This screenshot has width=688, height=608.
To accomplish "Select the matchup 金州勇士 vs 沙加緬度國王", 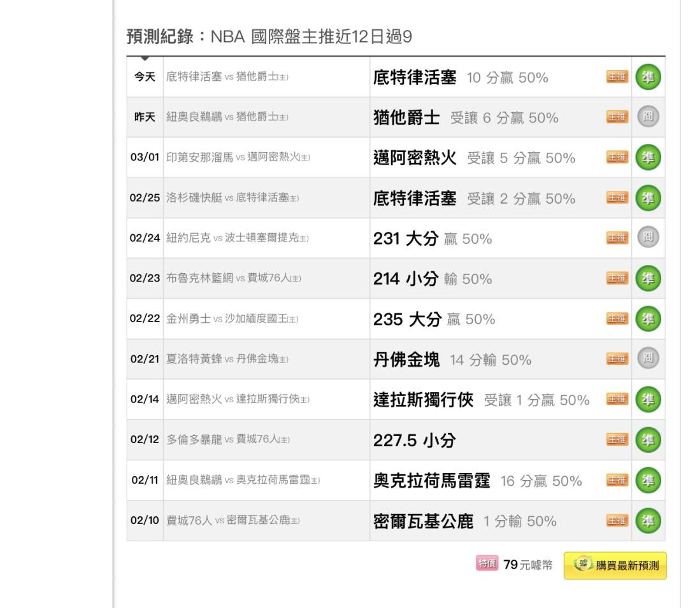I will coord(232,319).
